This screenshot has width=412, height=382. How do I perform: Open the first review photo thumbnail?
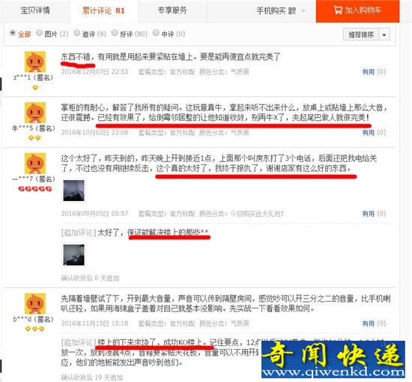pyautogui.click(x=74, y=191)
